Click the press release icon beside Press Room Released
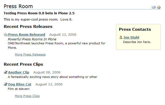This screenshot has height=105, width=165. click(x=6, y=35)
